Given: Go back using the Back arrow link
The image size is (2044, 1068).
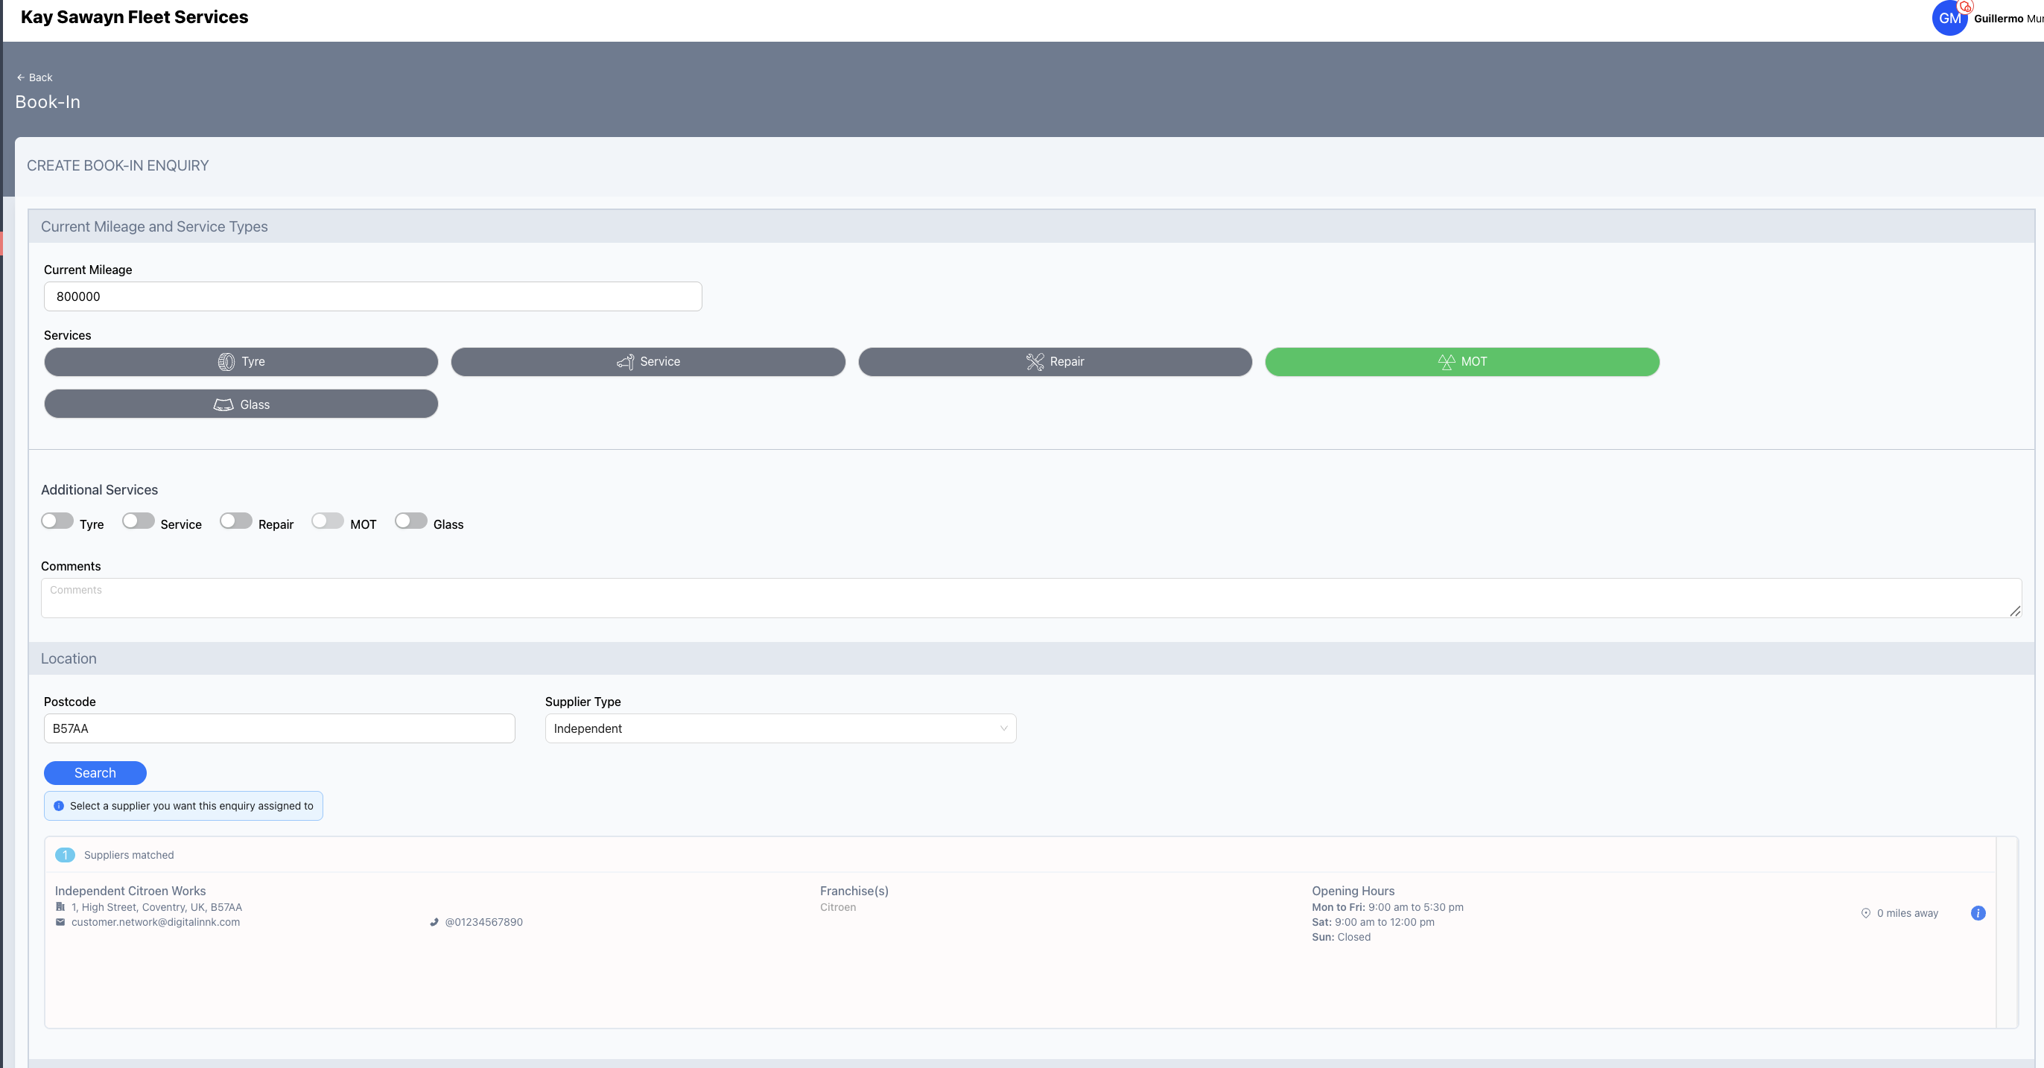Looking at the screenshot, I should tap(34, 77).
